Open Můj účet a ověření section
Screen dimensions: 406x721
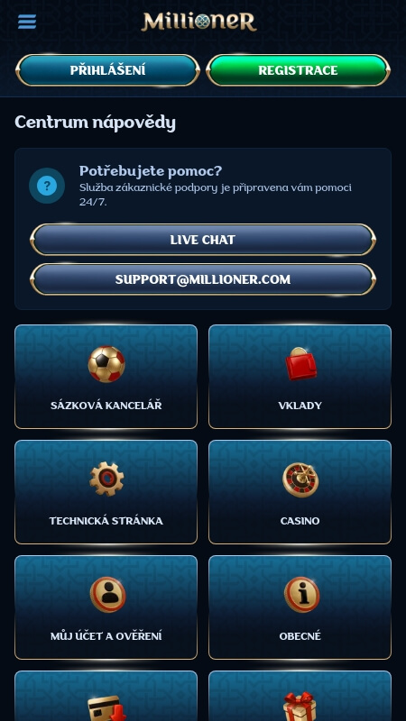106,607
